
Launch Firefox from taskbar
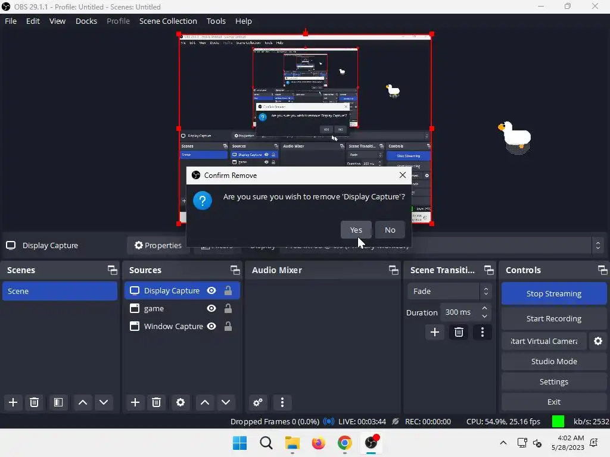pyautogui.click(x=318, y=443)
